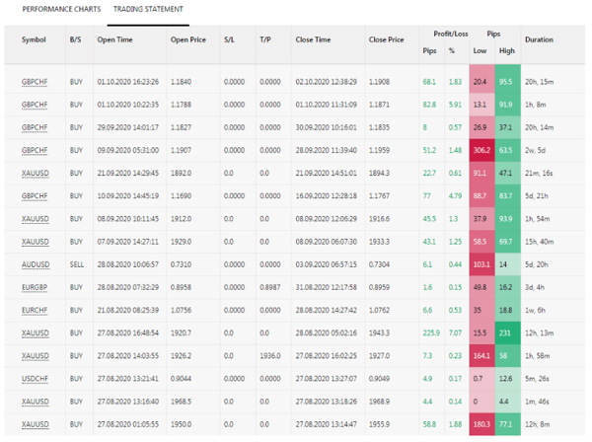Click the 225.9 profit pips value
This screenshot has height=442, width=592.
tap(430, 334)
